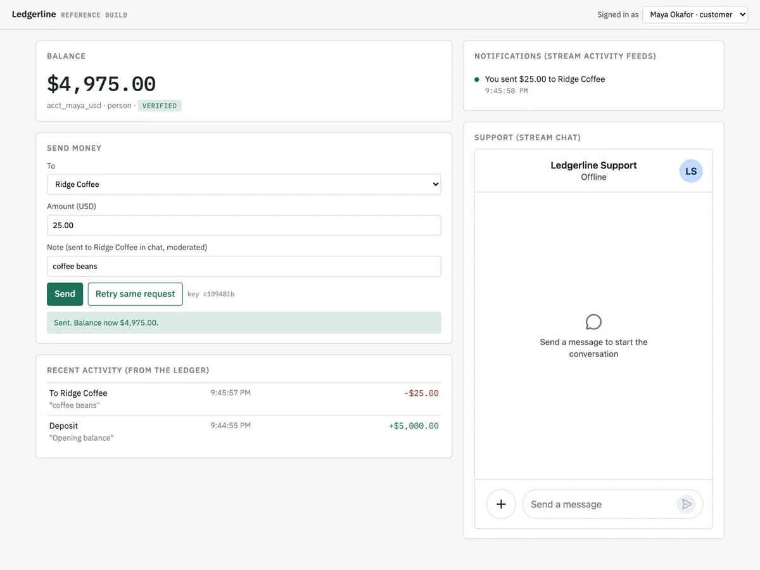Click the To Ridge Coffee activity row
The image size is (760, 570).
(x=244, y=399)
